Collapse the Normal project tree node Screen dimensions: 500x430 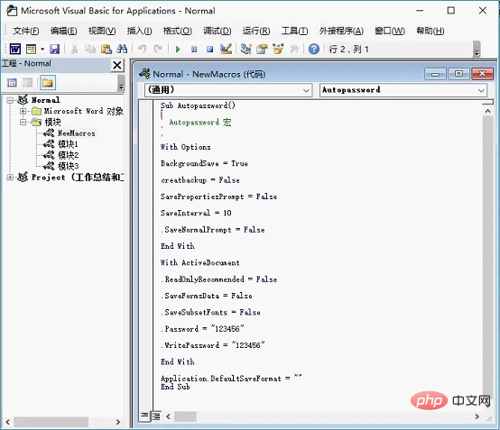tap(10, 100)
